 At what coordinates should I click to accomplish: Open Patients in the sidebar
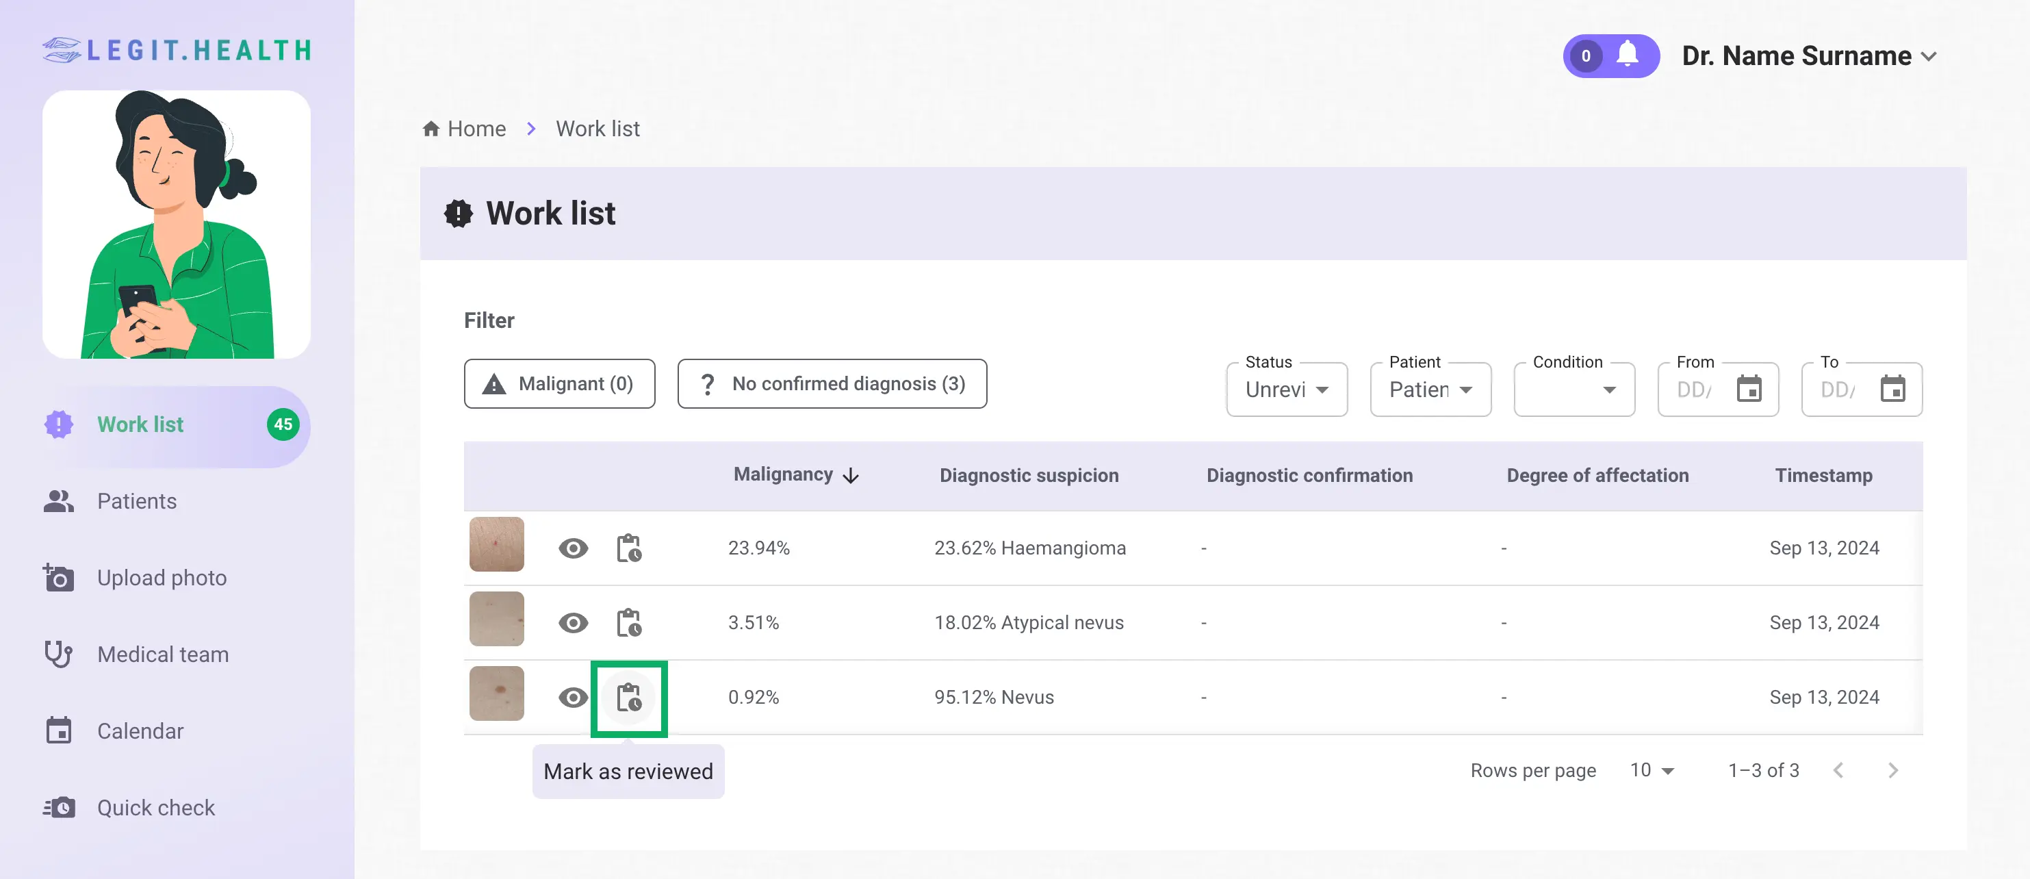click(x=136, y=501)
